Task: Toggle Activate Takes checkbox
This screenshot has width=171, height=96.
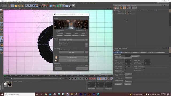Action: 60,50
